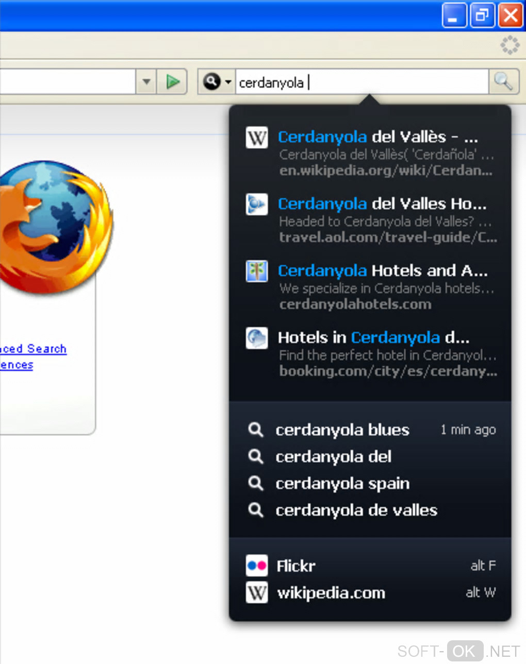
Task: Click into the cerdanyola search field
Action: (x=362, y=82)
